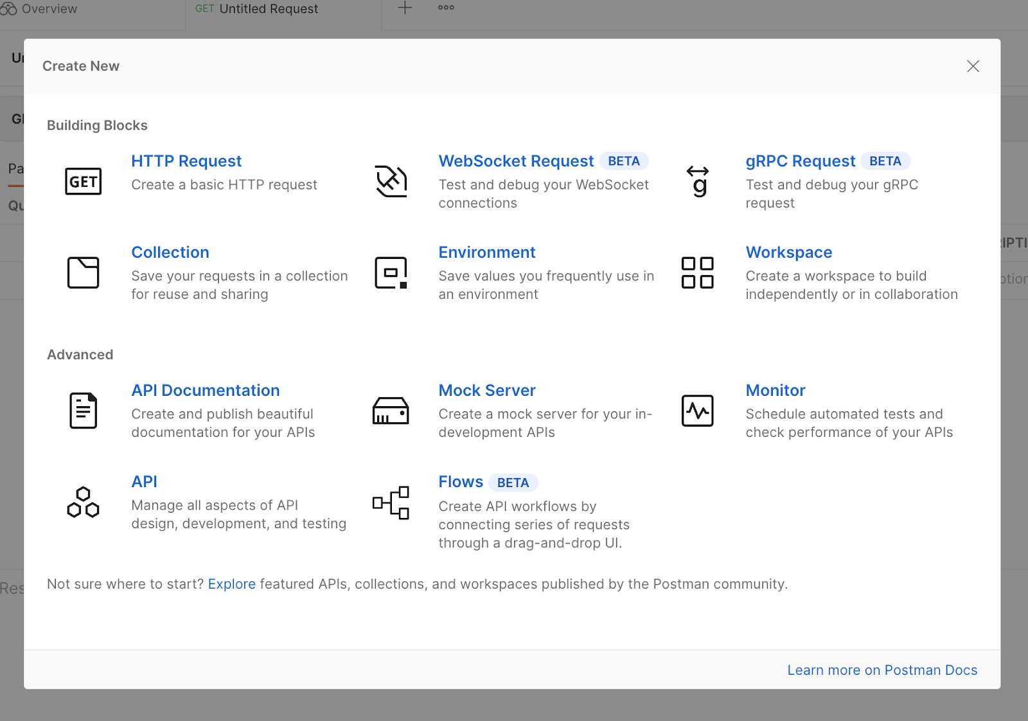Click the API hexagons icon

(x=84, y=502)
